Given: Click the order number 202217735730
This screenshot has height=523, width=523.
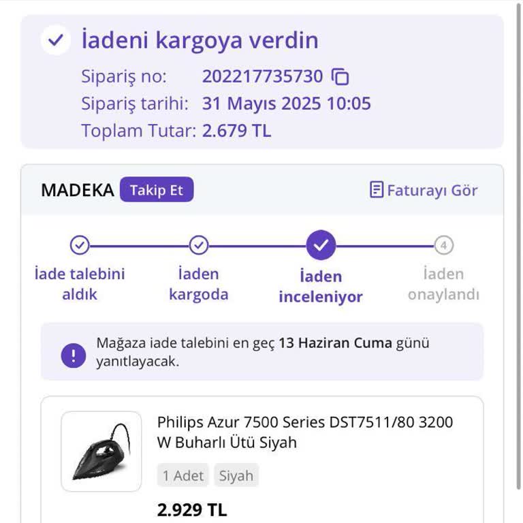Looking at the screenshot, I should (262, 76).
